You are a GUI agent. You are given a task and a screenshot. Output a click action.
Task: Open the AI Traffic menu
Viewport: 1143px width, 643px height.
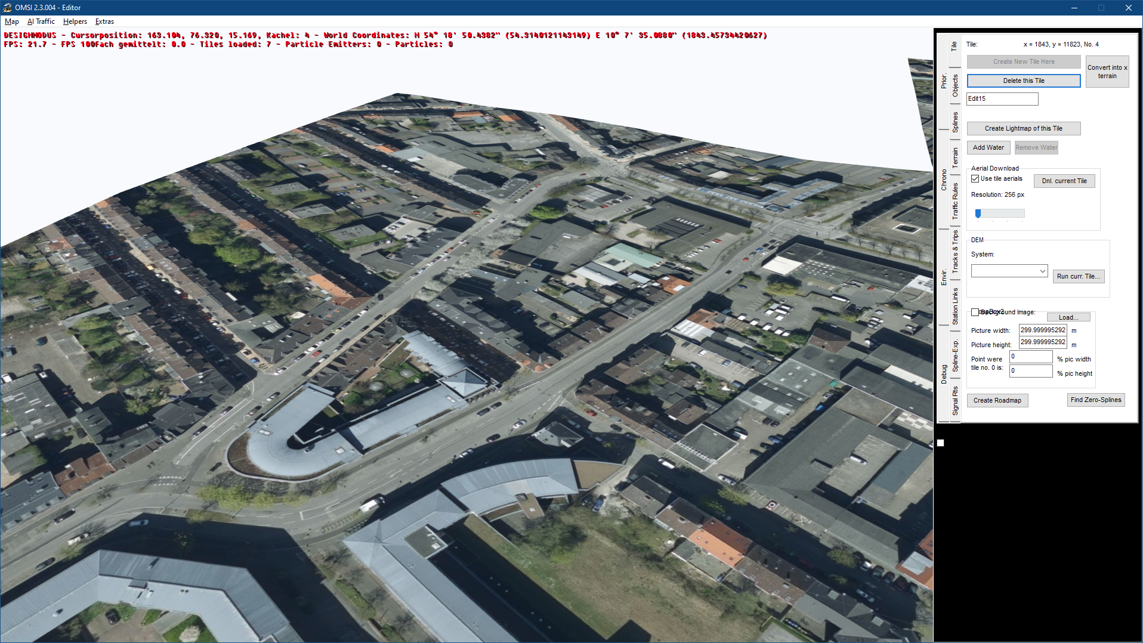pyautogui.click(x=41, y=21)
